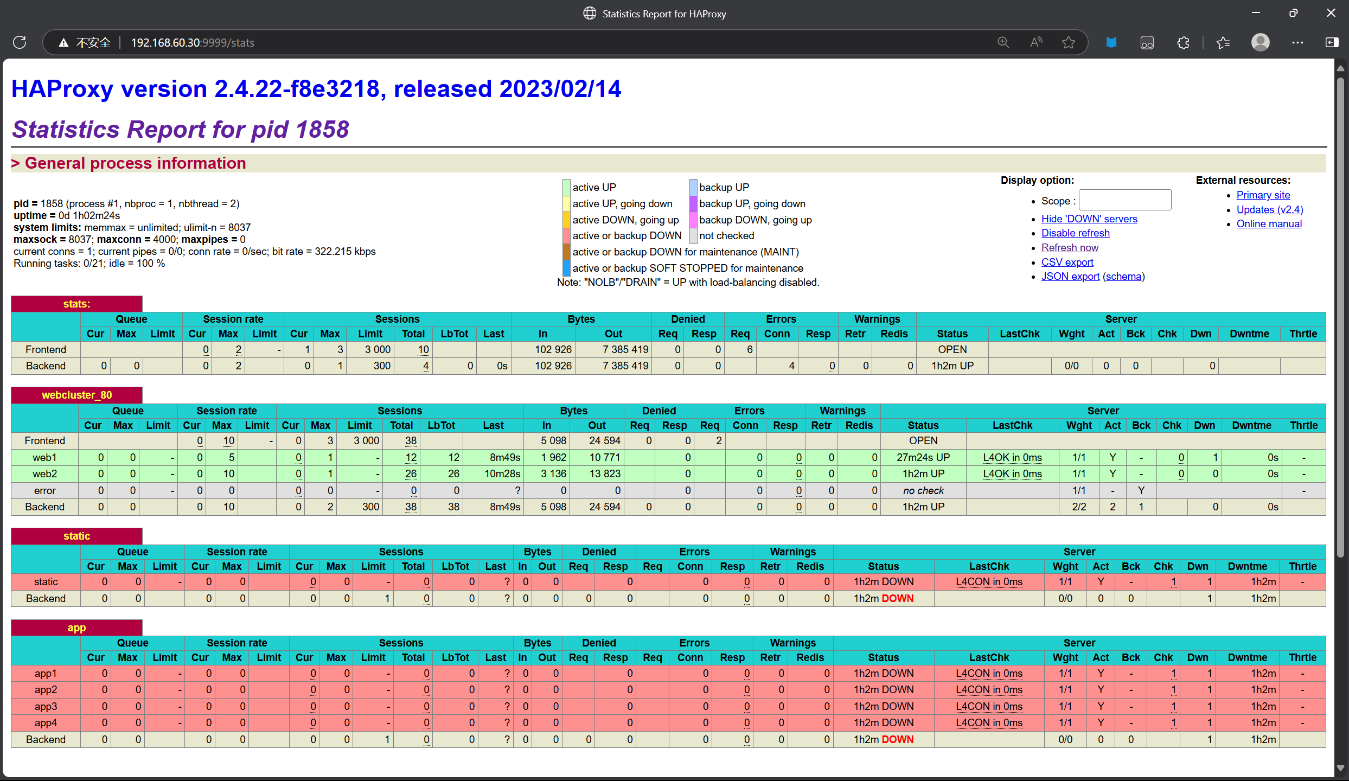Open the zoom magnifier icon in address bar
Image resolution: width=1349 pixels, height=781 pixels.
coord(1003,42)
